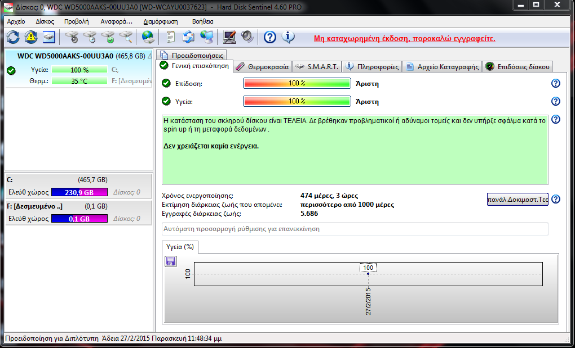Click the Υγεία 100 % gradient bar
Image resolution: width=575 pixels, height=348 pixels.
point(297,101)
